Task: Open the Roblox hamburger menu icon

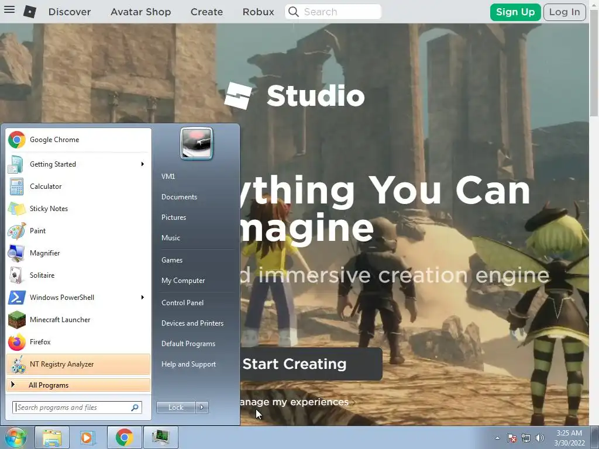Action: pos(9,9)
